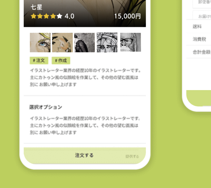Open the blue eye illustration thumbnail
The height and width of the screenshot is (188, 211).
point(40,42)
